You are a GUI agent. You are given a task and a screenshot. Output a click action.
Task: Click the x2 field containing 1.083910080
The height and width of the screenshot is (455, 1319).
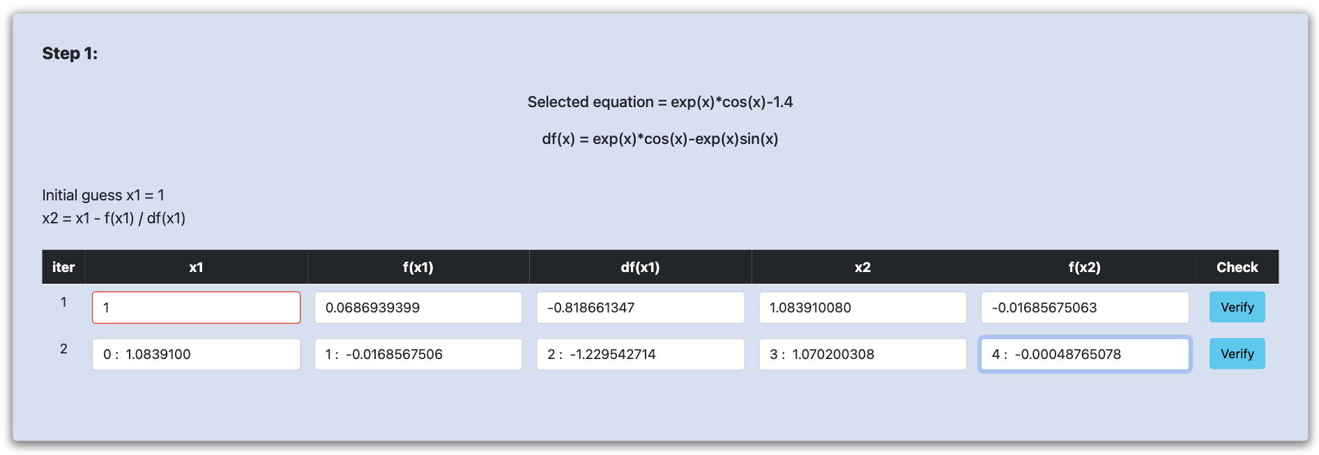(x=862, y=308)
